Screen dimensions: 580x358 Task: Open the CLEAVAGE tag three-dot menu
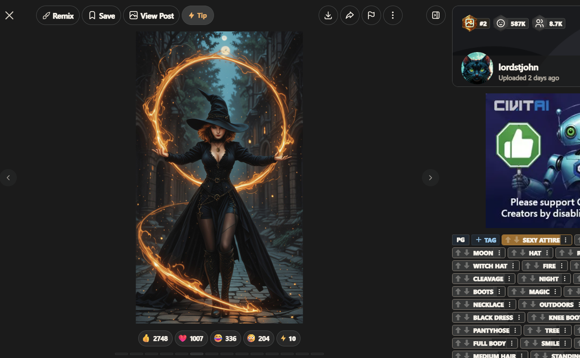tap(509, 279)
